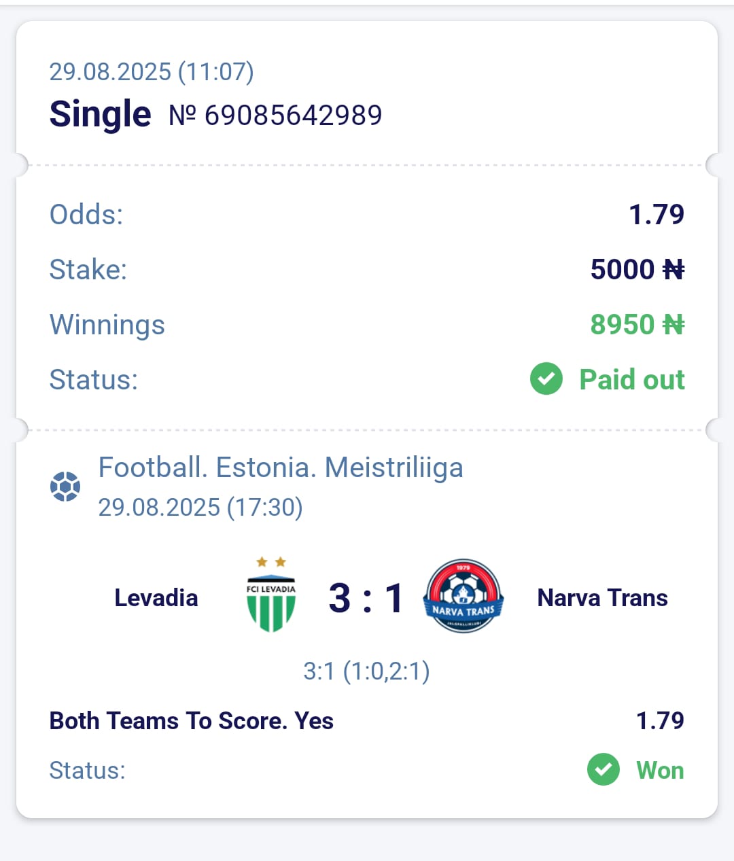Click the gold stars above Levadia crest

tap(270, 562)
